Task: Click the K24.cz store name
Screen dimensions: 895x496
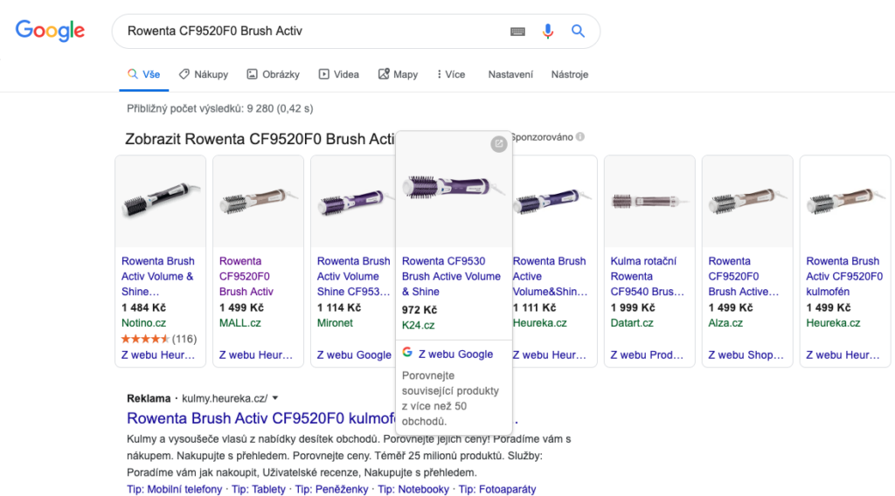Action: (418, 325)
